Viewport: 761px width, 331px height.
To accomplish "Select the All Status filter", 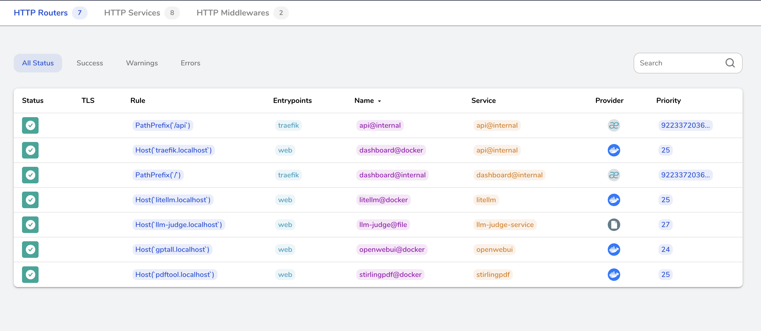I will pyautogui.click(x=38, y=63).
